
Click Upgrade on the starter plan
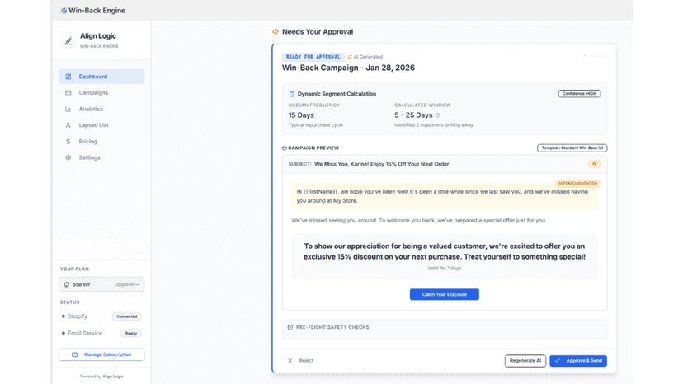126,284
